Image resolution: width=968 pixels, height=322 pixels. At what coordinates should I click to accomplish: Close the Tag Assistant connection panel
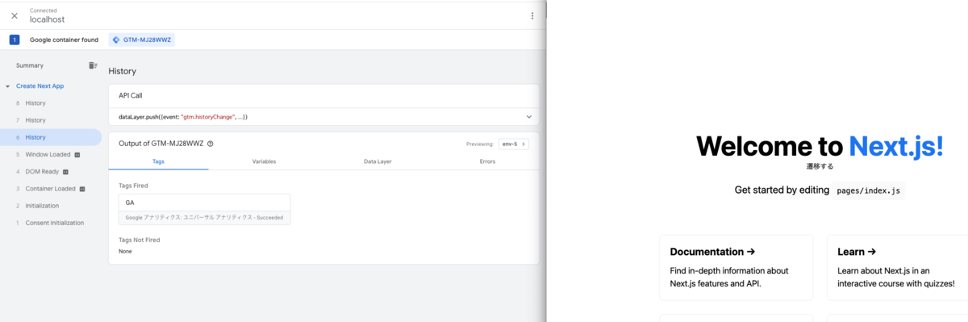point(15,15)
